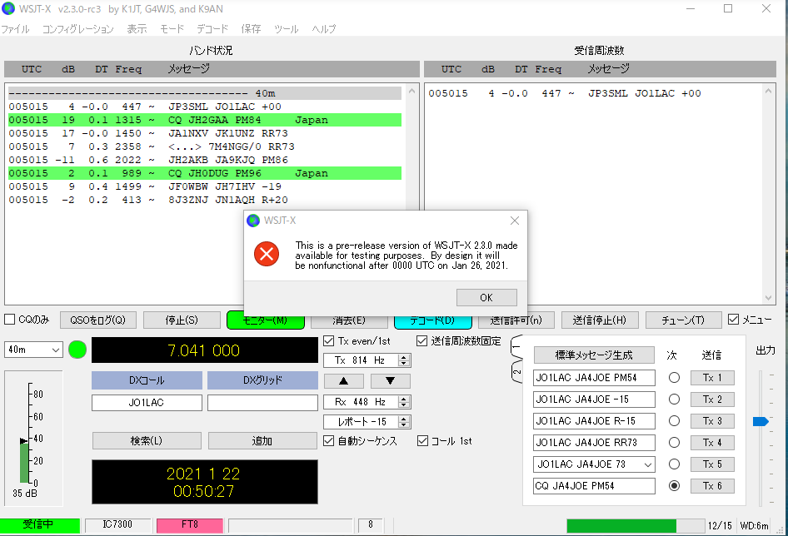Open the デコード menu
This screenshot has height=536, width=788.
(x=212, y=29)
